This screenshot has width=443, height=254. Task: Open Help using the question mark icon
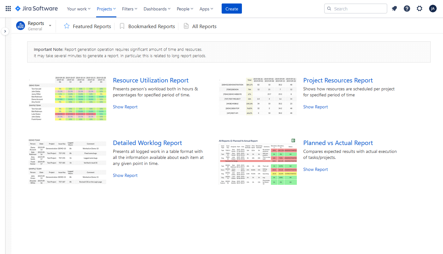[407, 9]
